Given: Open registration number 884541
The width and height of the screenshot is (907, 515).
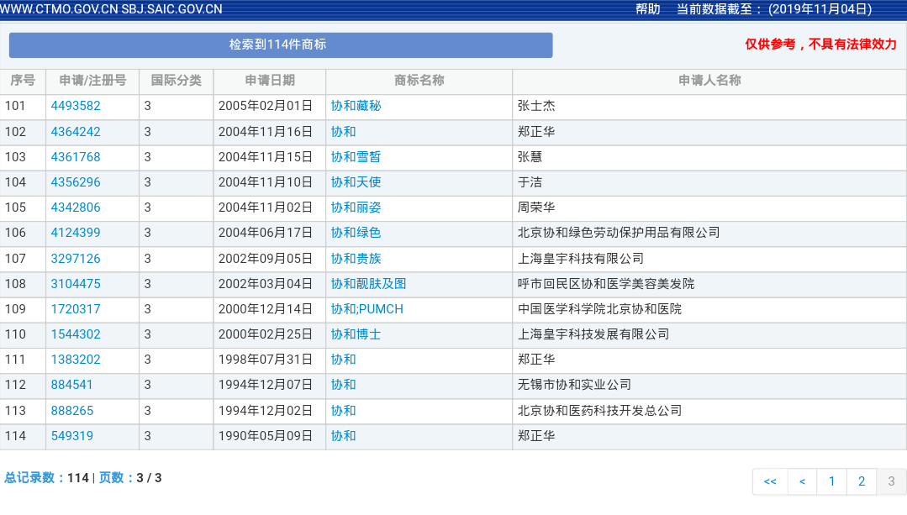Looking at the screenshot, I should pyautogui.click(x=71, y=385).
